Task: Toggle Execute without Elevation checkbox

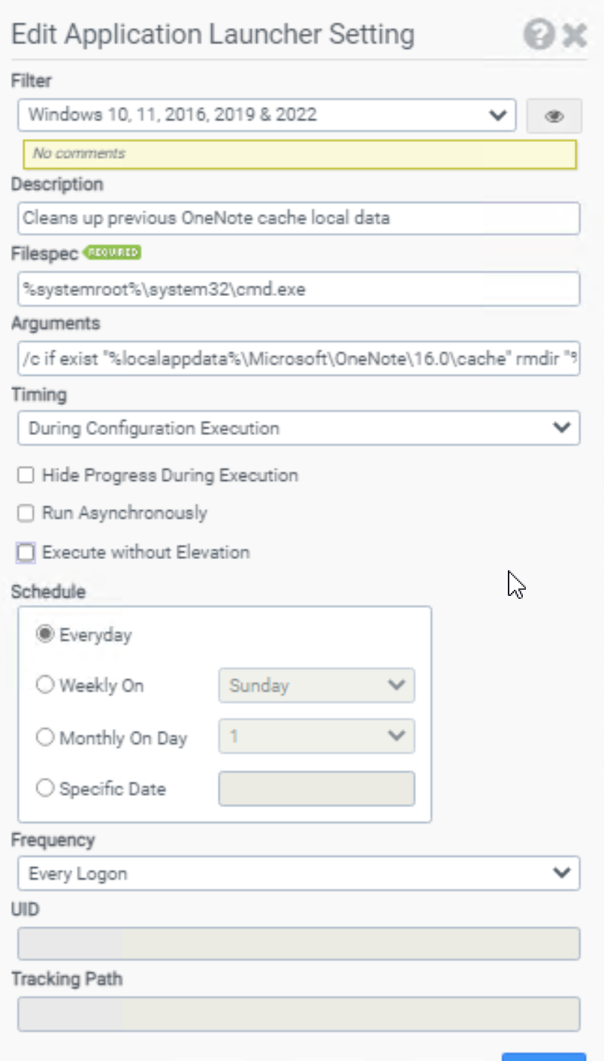Action: point(26,553)
